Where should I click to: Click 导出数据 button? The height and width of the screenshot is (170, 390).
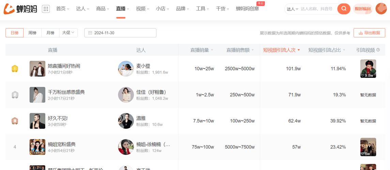pyautogui.click(x=369, y=33)
